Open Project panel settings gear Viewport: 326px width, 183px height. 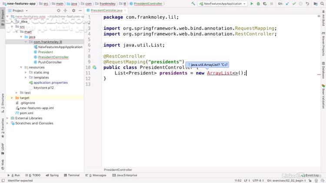[x=73, y=10]
